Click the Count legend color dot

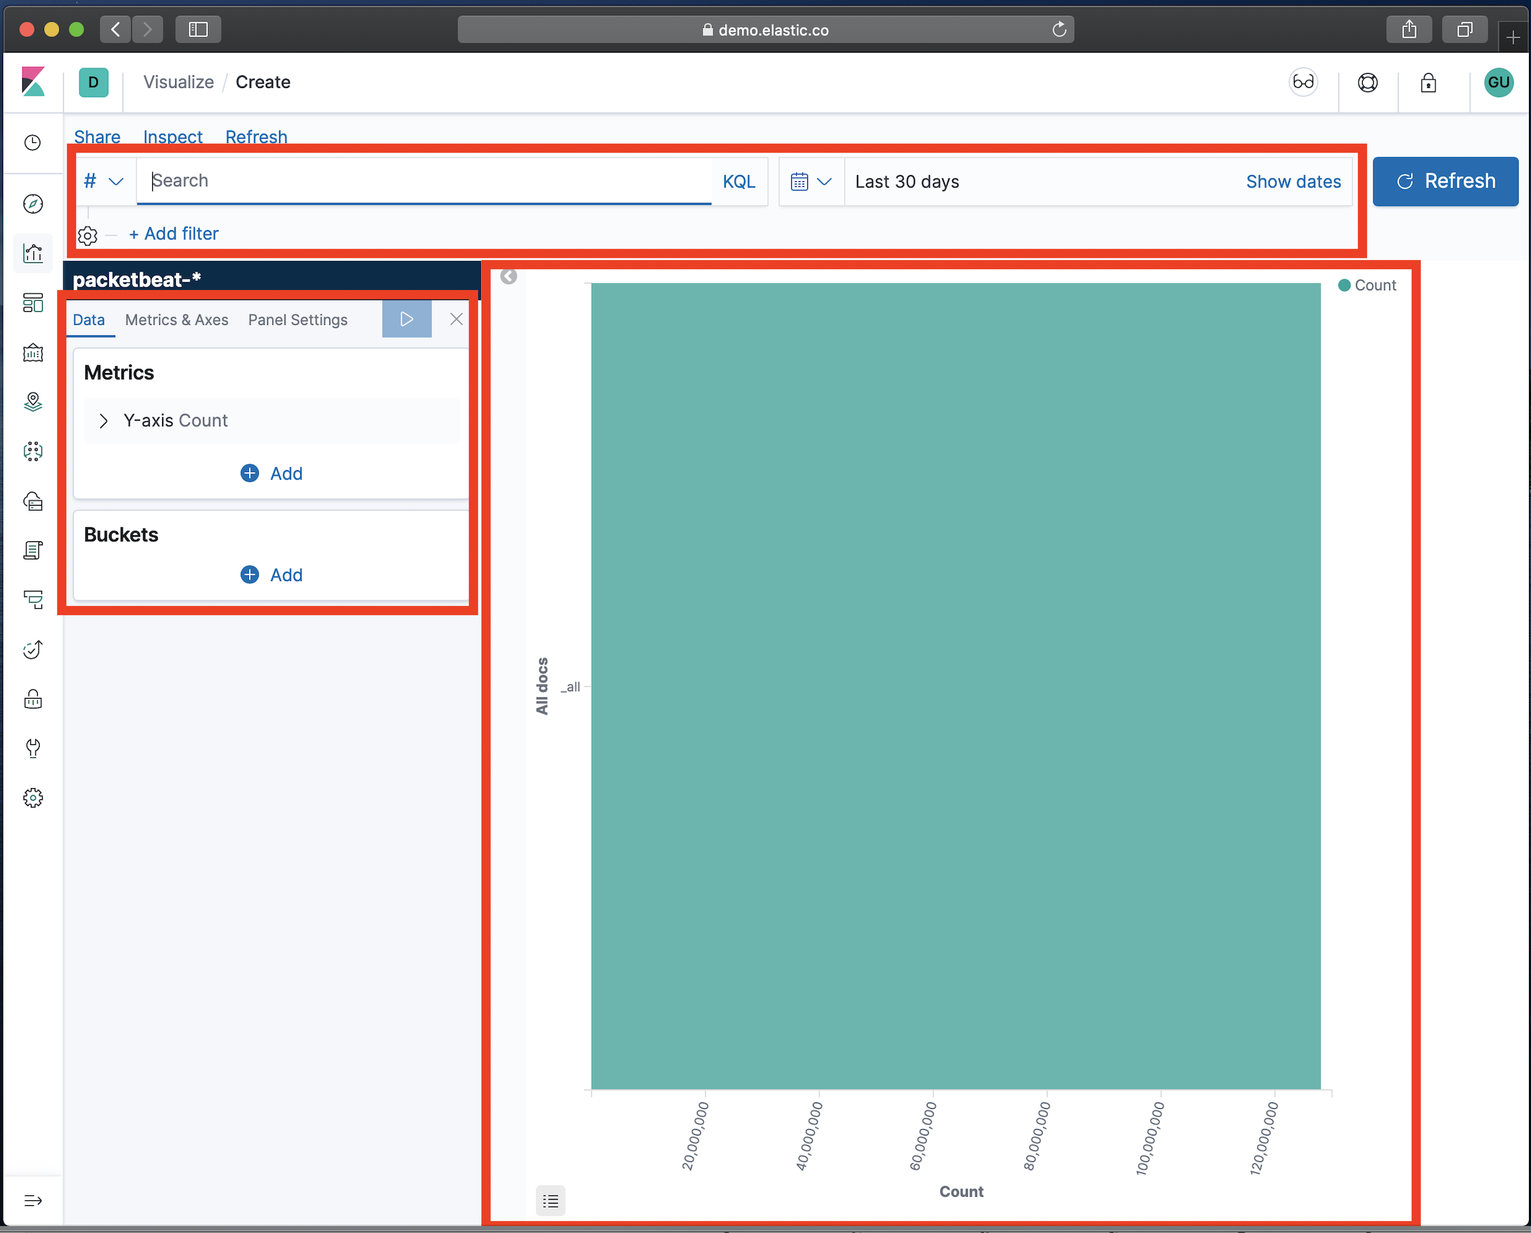[x=1344, y=285]
